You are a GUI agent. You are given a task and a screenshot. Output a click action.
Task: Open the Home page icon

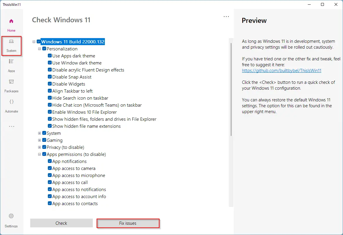point(11,21)
